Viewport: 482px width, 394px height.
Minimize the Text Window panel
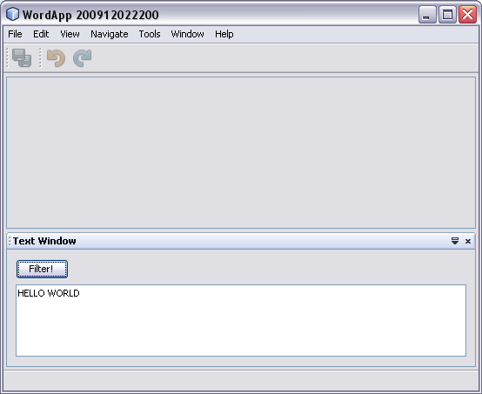[x=455, y=241]
